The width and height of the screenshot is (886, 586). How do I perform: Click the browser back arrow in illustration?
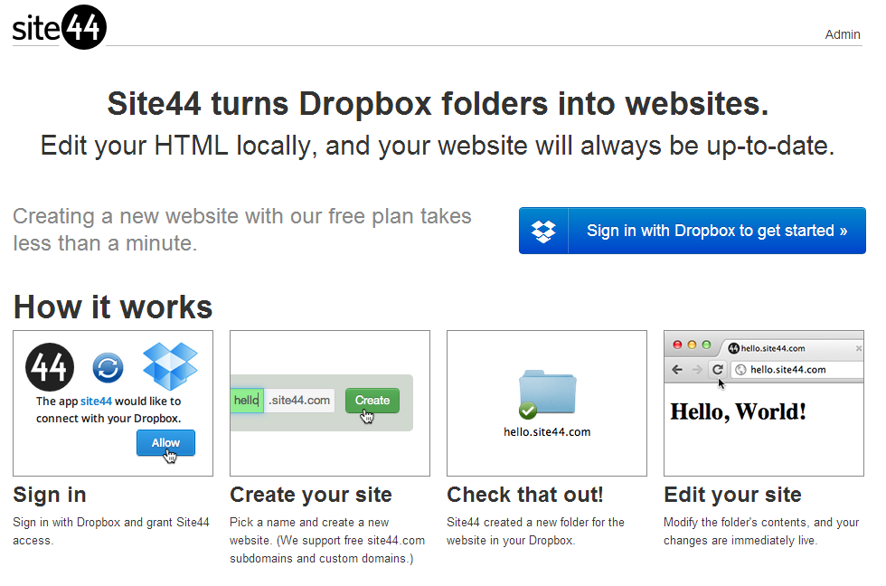click(x=677, y=370)
